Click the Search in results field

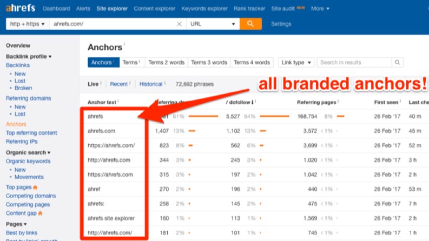tap(354, 62)
